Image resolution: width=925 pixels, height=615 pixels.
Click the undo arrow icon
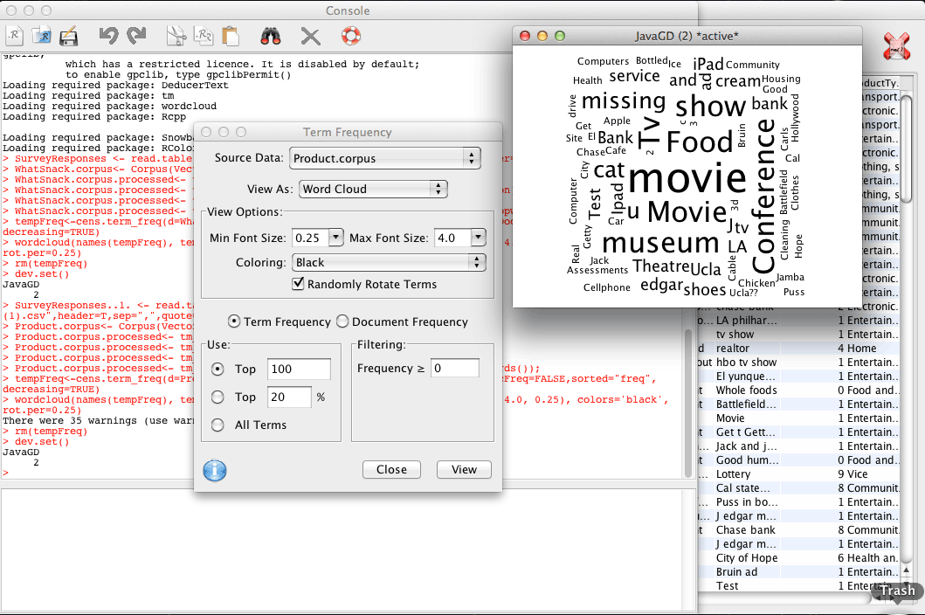tap(108, 36)
